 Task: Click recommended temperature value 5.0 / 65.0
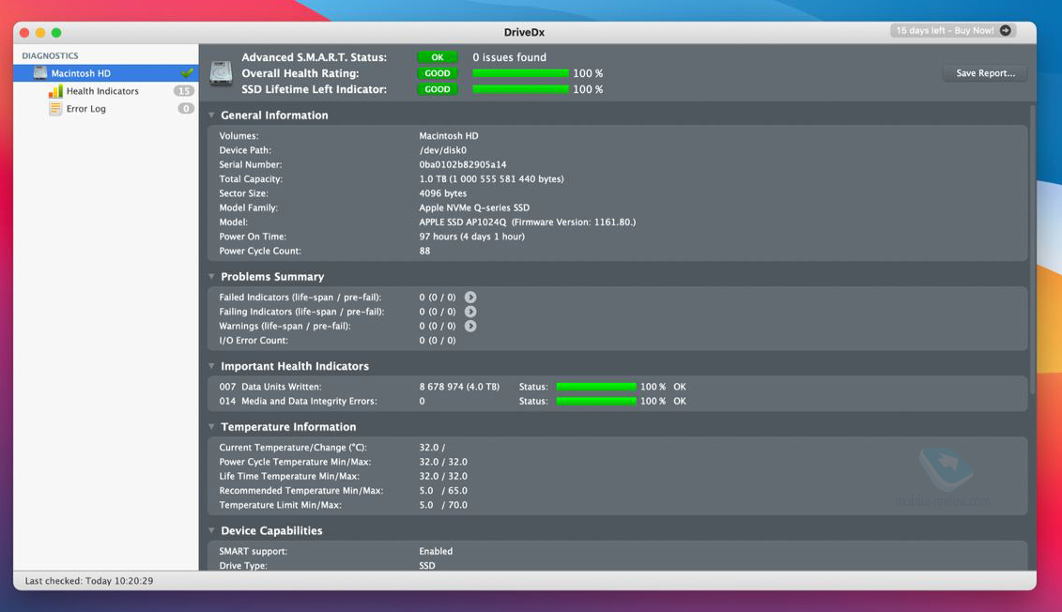[x=443, y=491]
